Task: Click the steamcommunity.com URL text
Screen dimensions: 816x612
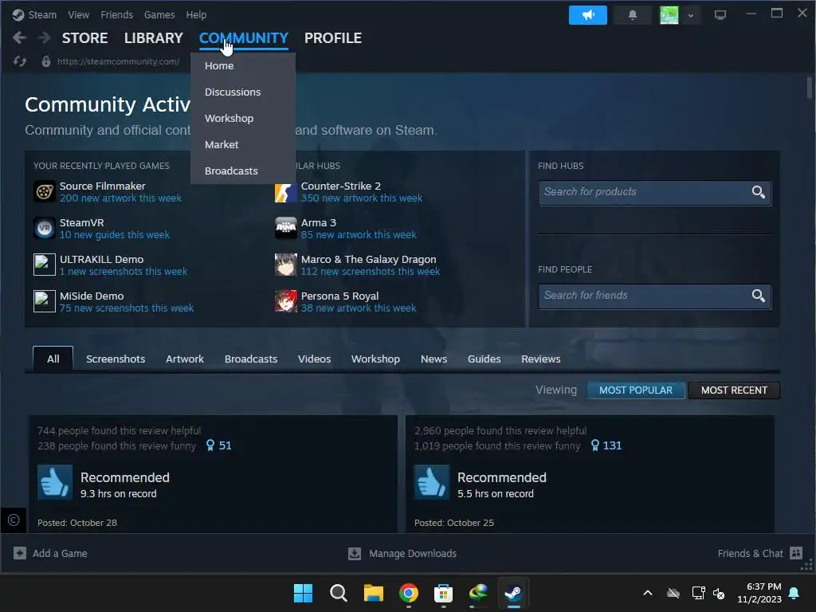Action: coord(118,61)
